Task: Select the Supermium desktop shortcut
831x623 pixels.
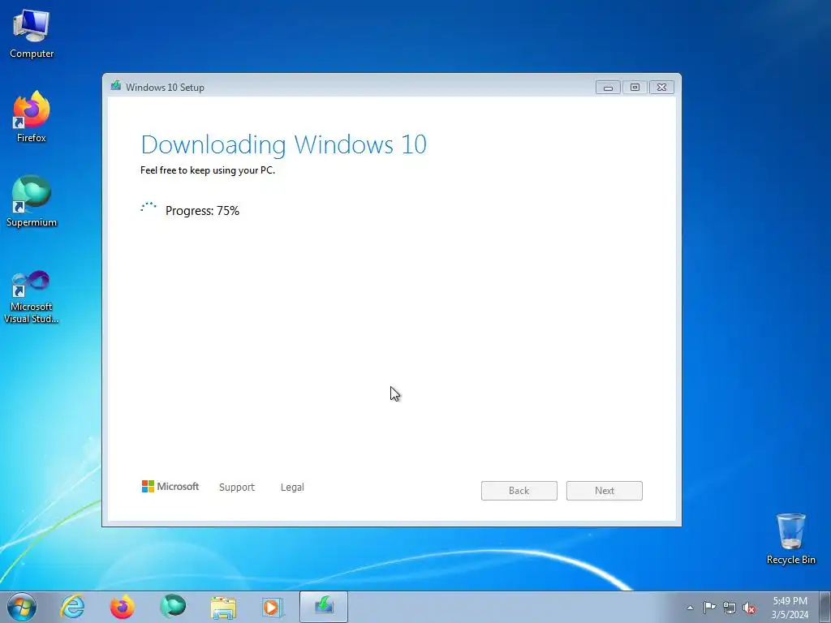Action: pos(32,201)
